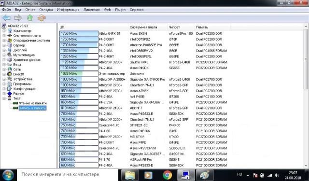Click the Операционная система tree icon
Screen dimensions: 309x181
[10, 41]
